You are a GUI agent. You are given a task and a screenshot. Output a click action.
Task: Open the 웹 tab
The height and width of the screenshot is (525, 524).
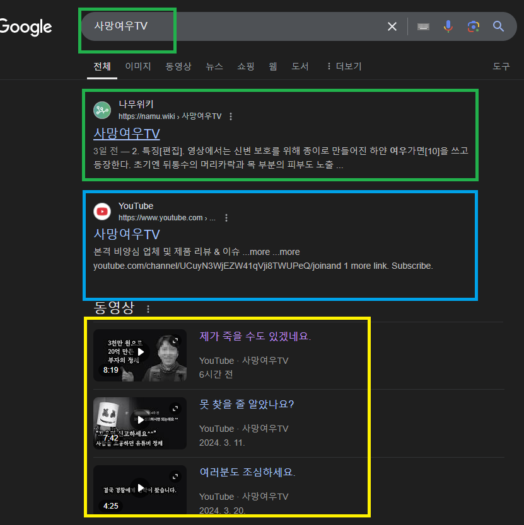coord(273,66)
